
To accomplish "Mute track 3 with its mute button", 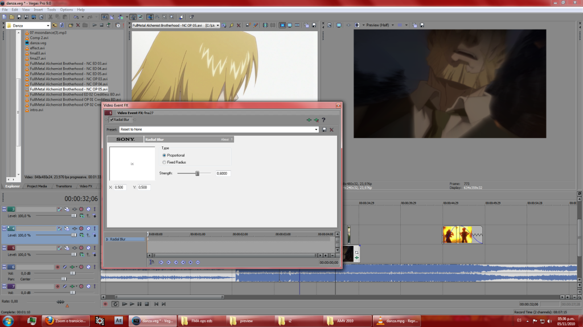I will coord(88,209).
